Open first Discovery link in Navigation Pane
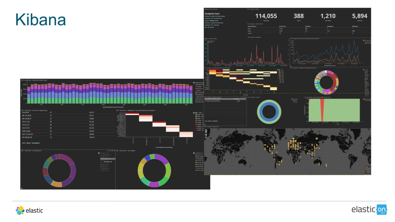This screenshot has height=222, width=395. [214, 16]
